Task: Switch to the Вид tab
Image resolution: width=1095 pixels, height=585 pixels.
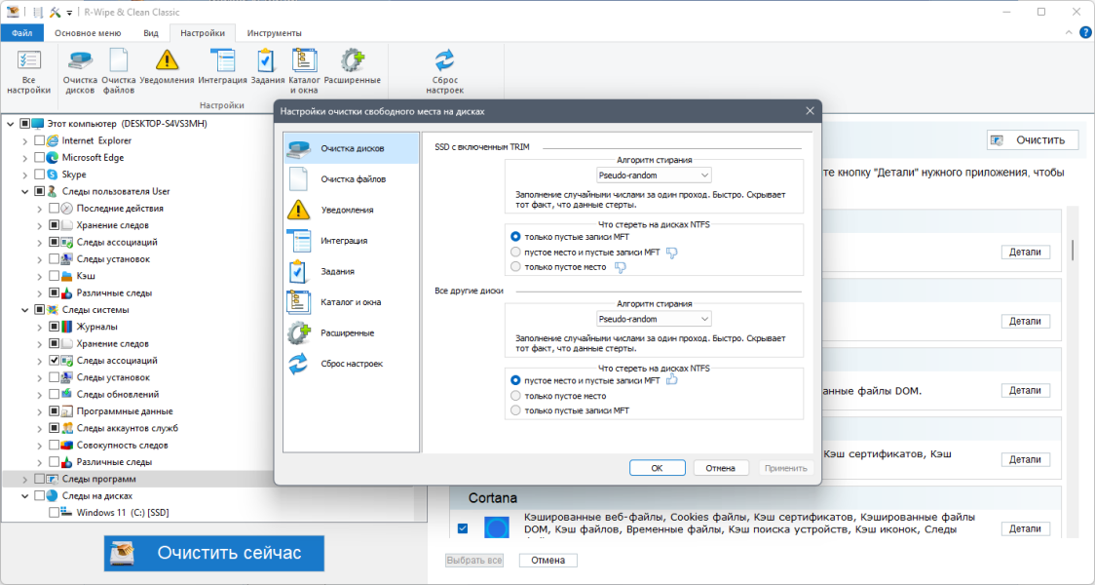Action: [151, 33]
